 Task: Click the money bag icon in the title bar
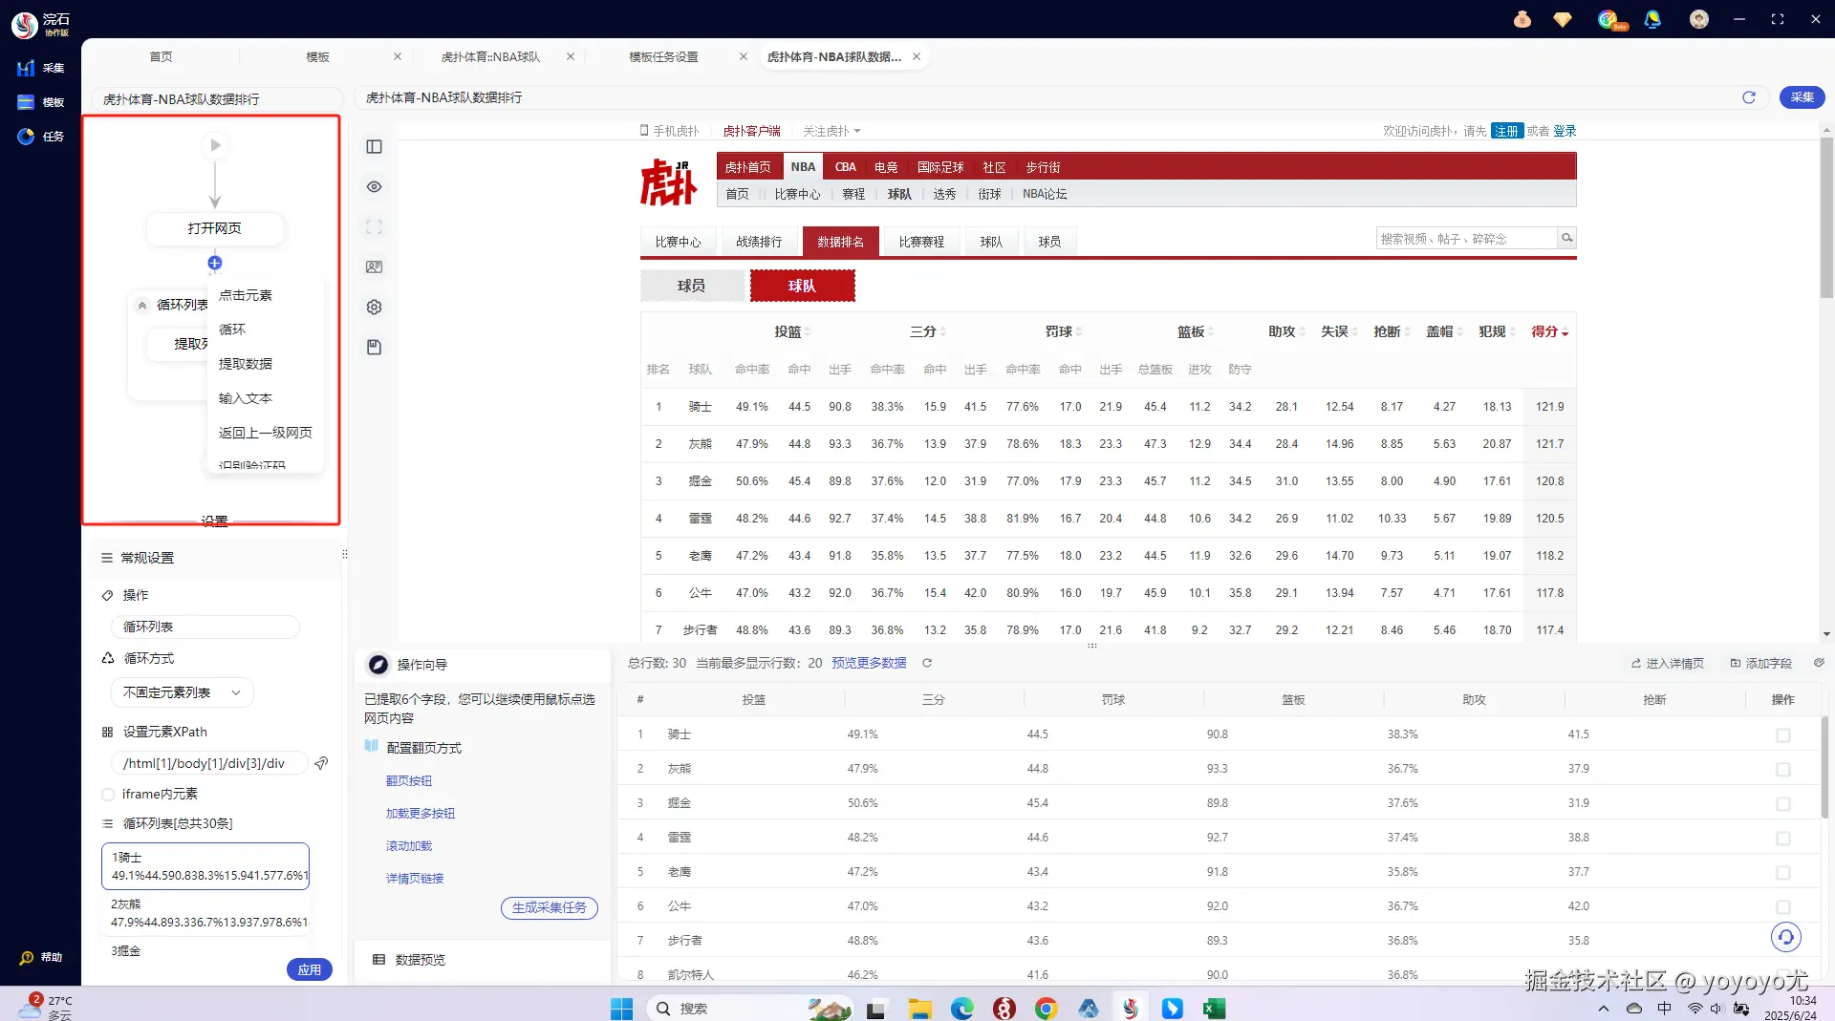coord(1522,19)
